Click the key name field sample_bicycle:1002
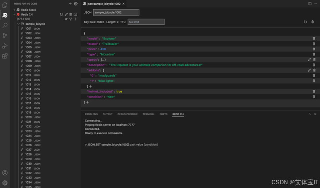This screenshot has width=320, height=188. 116,13
